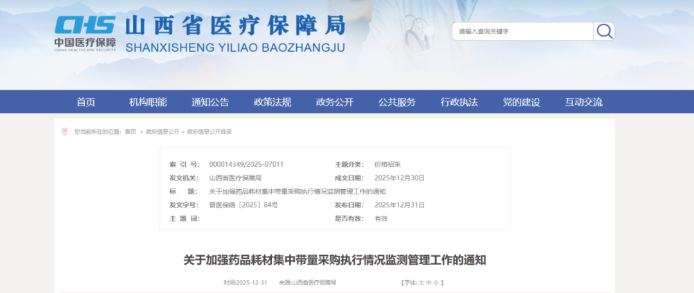Go to 政府信息公开 in the breadcrumb
Image resolution: width=694 pixels, height=293 pixels.
tap(163, 131)
